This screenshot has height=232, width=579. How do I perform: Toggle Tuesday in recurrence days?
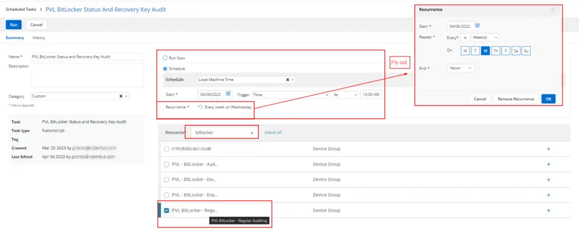(x=475, y=51)
